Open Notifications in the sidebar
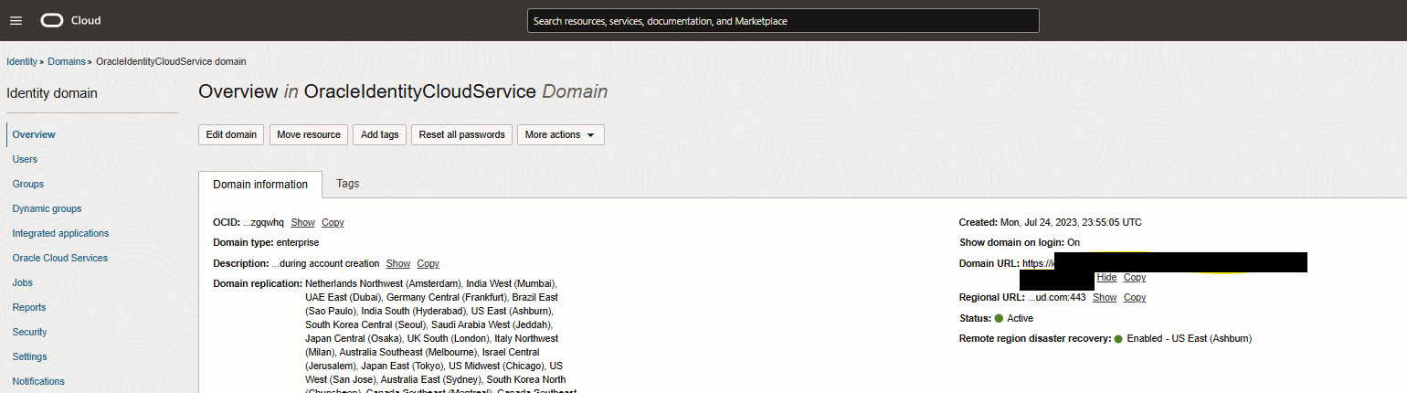Viewport: 1407px width, 393px height. 38,381
